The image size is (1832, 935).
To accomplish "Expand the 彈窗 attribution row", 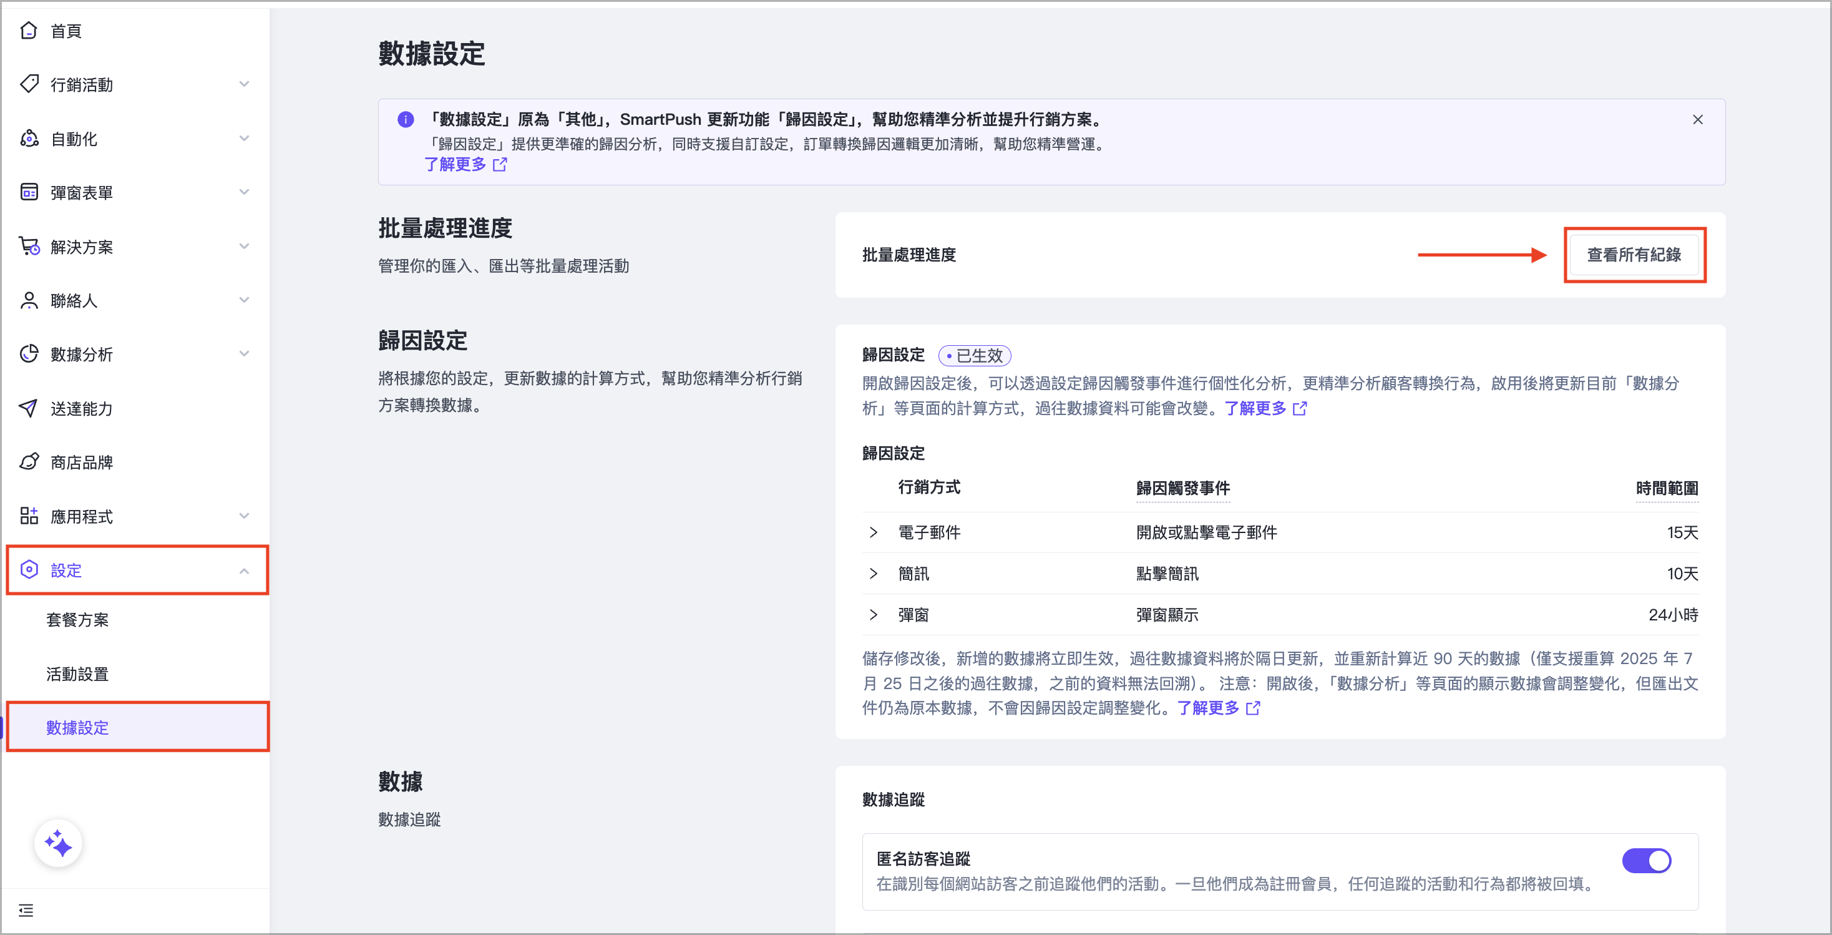I will click(x=874, y=615).
